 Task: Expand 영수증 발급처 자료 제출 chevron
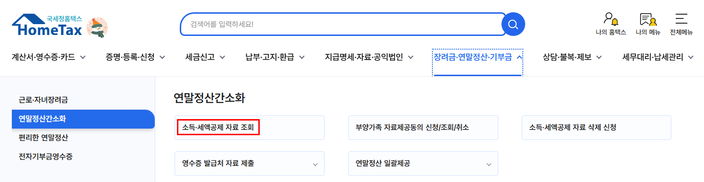(x=315, y=164)
